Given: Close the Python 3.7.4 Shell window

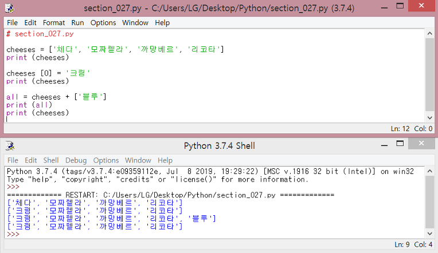Looking at the screenshot, I should (x=421, y=143).
